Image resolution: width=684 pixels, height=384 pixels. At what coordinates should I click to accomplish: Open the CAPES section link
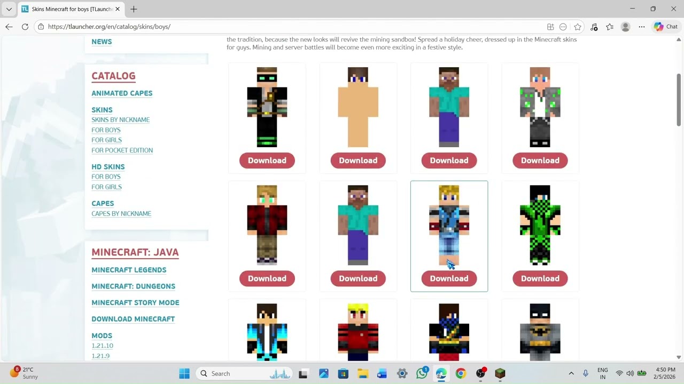[x=103, y=203]
